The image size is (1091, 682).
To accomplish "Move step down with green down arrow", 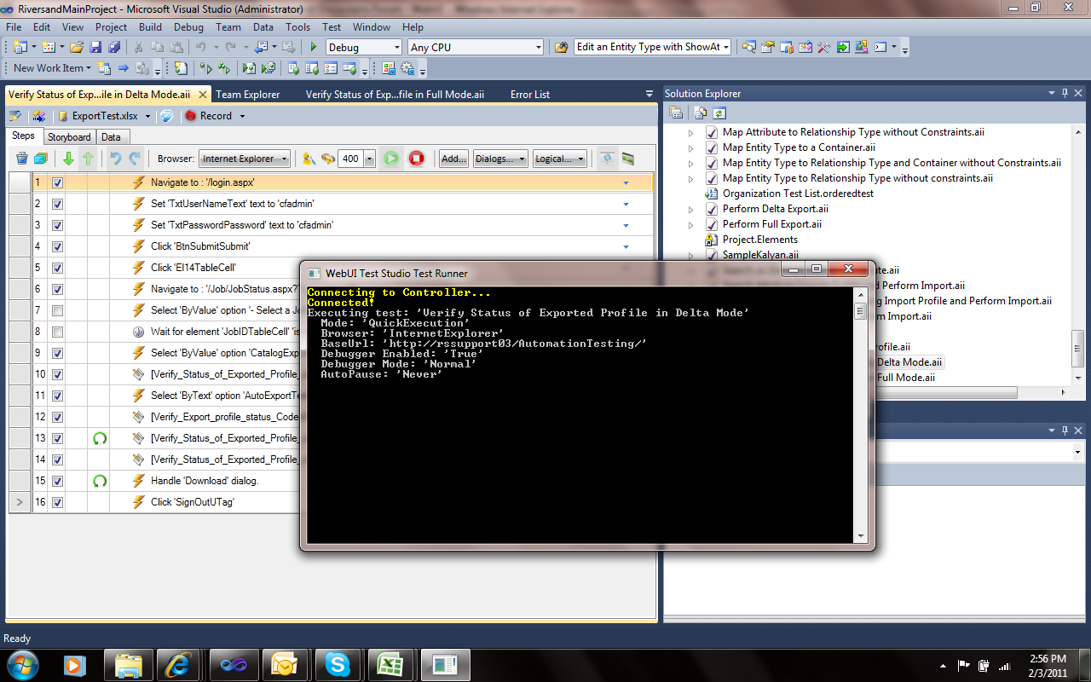I will [68, 159].
